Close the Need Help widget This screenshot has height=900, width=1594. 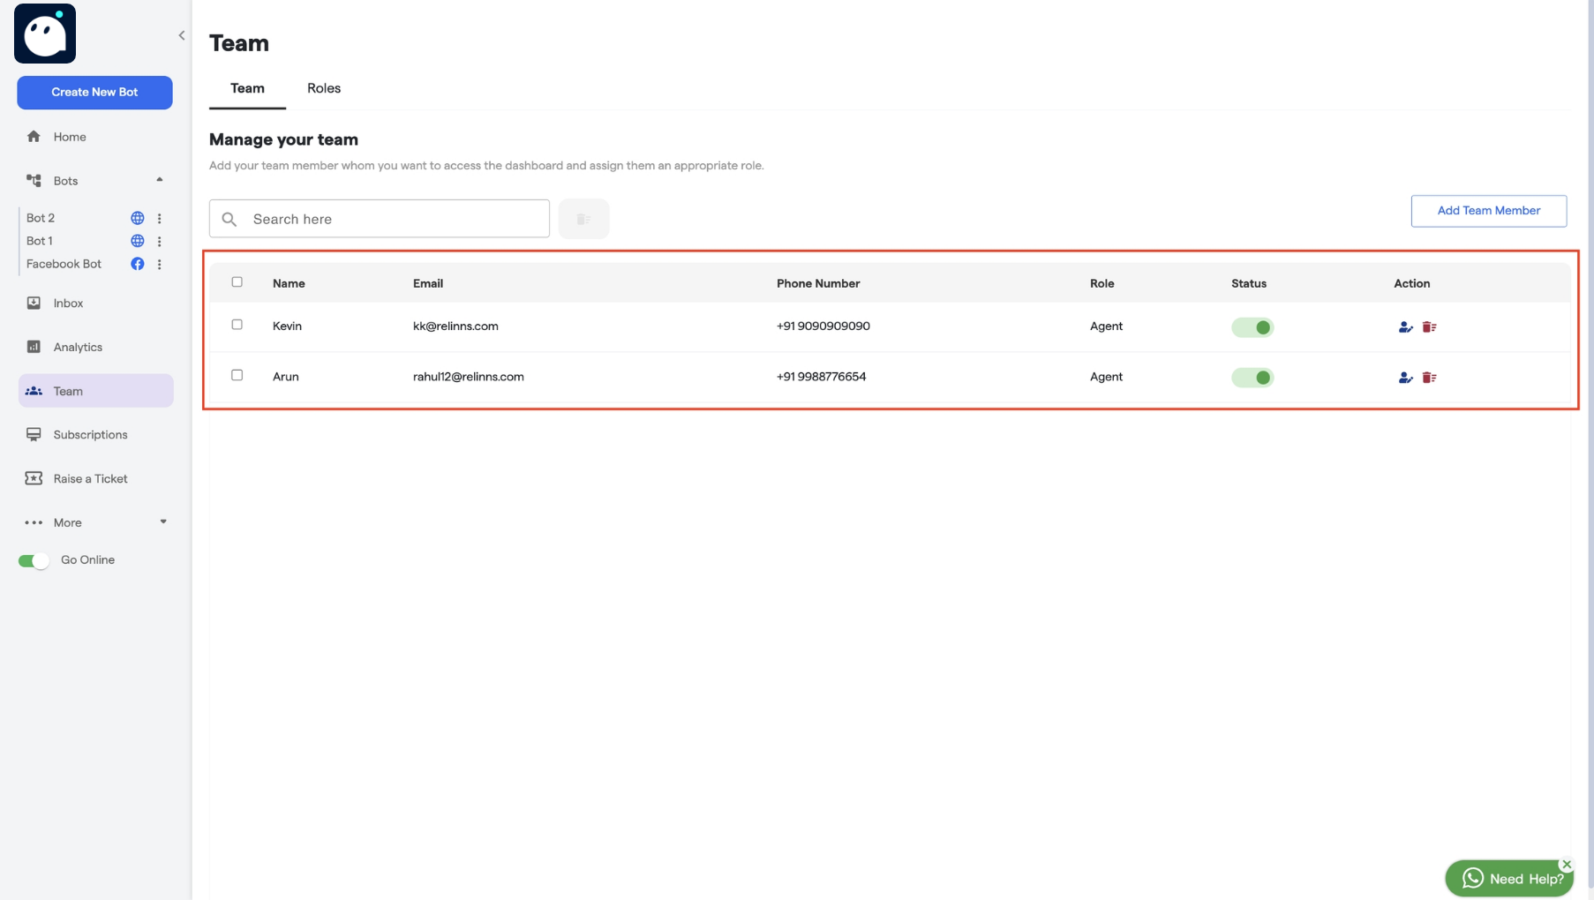click(1567, 865)
